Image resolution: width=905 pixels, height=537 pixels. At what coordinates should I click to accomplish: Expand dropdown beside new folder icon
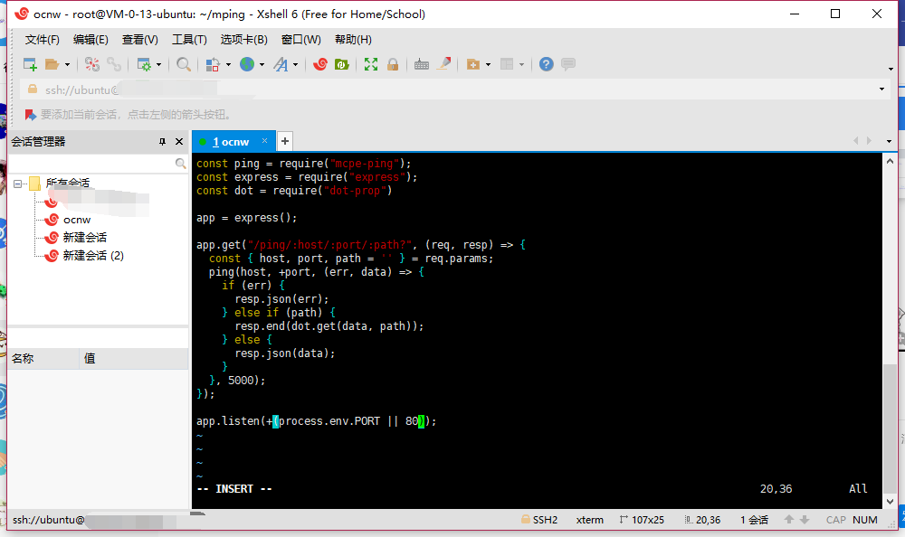coord(489,64)
